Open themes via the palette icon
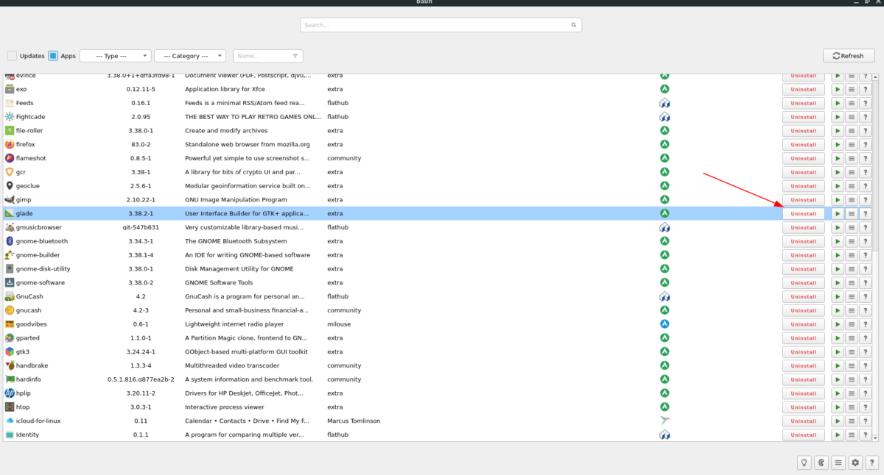 821,463
